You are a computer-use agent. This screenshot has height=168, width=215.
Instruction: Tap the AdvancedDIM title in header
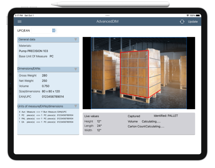pos(107,22)
